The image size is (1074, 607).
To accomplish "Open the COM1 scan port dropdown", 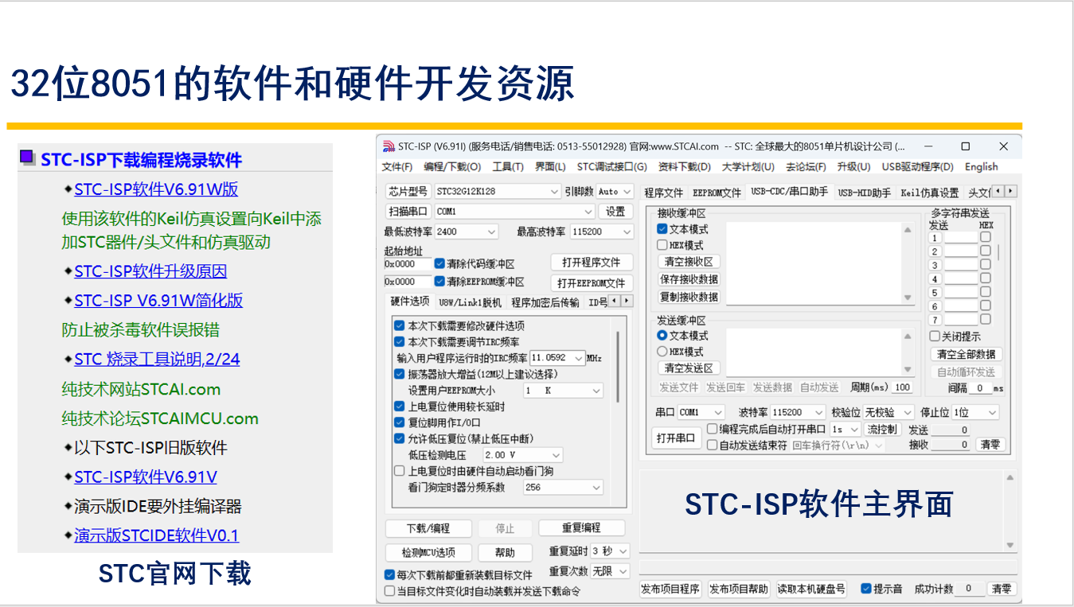I will (x=588, y=212).
